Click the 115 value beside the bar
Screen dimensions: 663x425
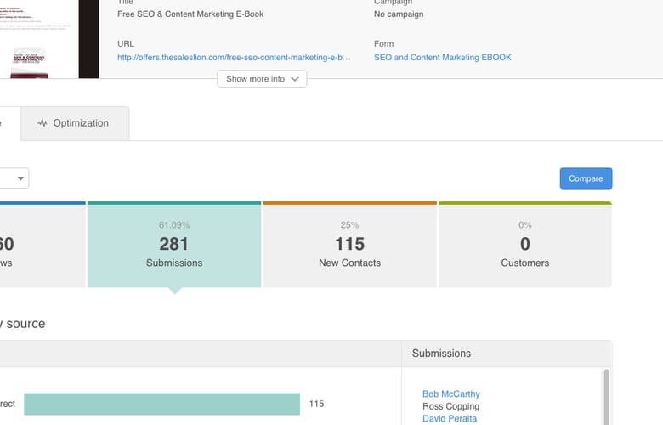tap(316, 404)
